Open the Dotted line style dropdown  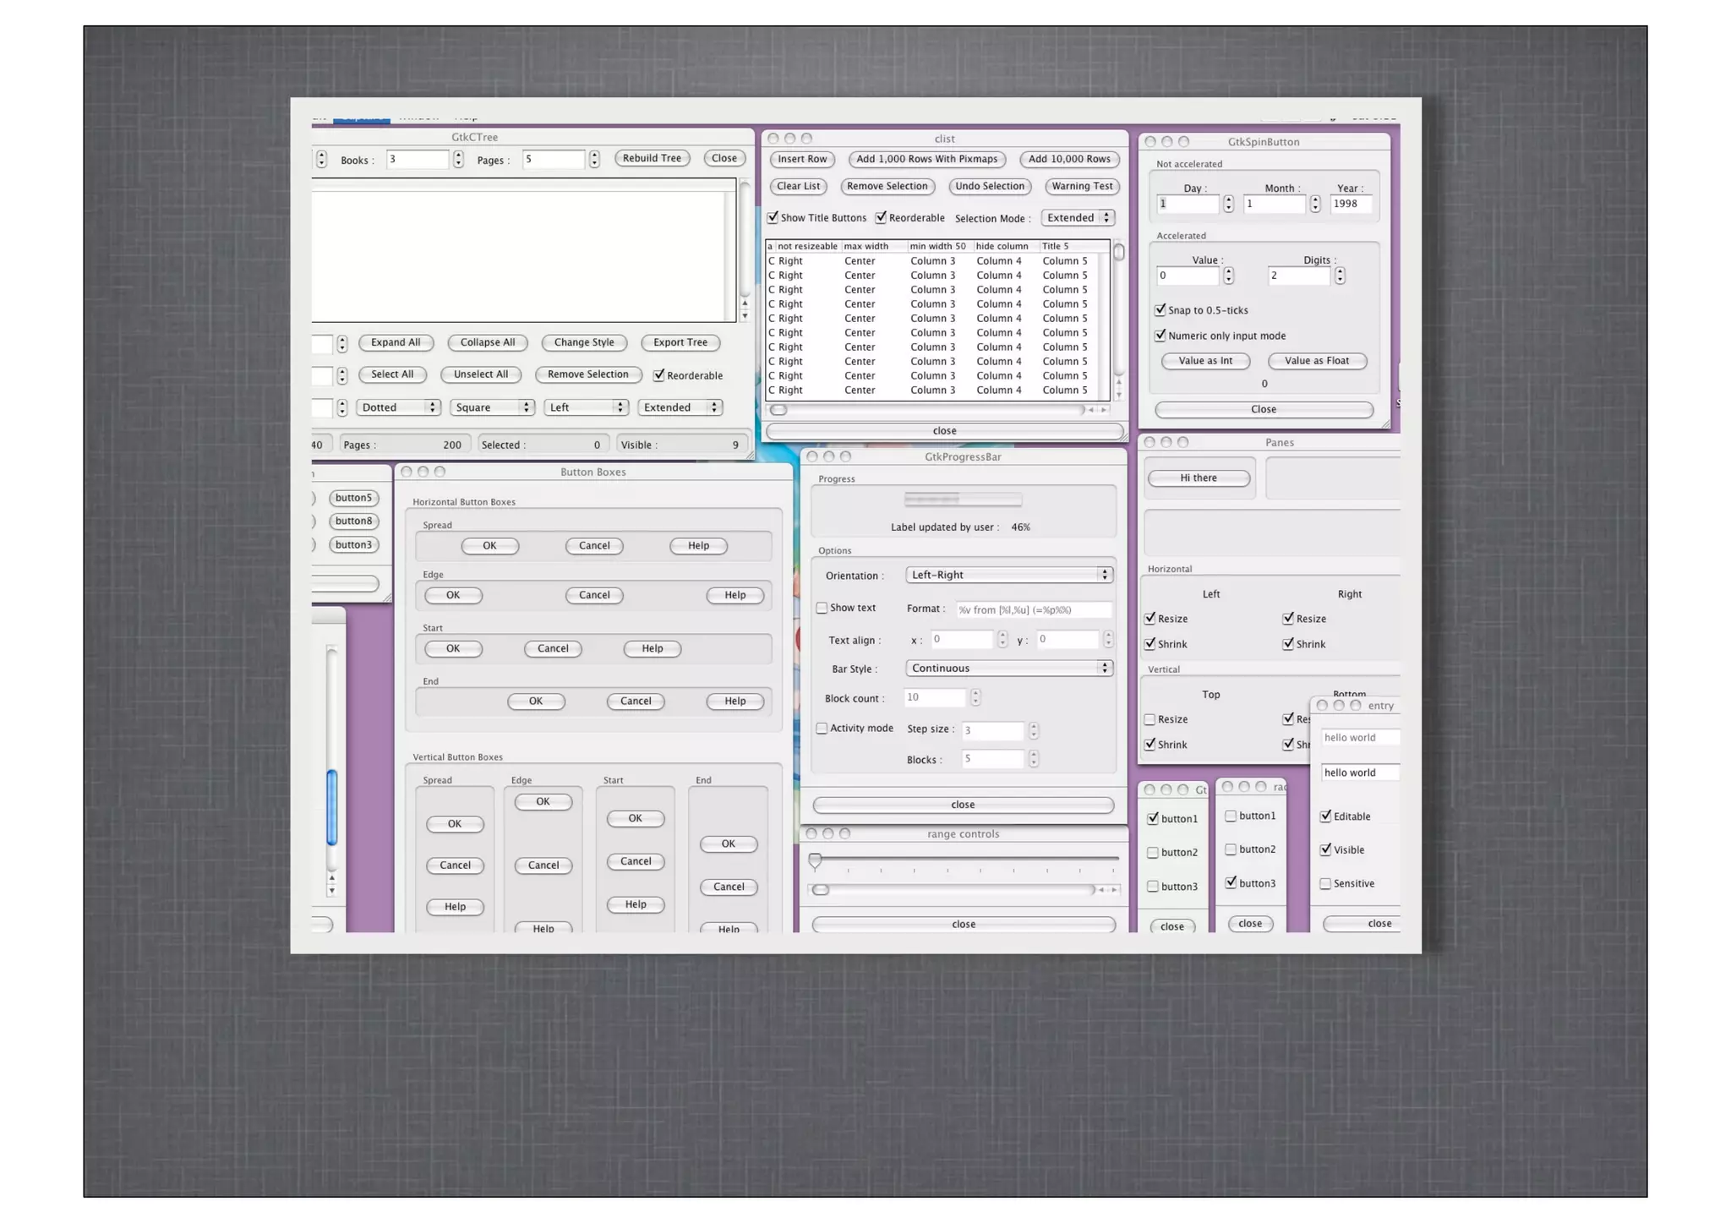[x=398, y=407]
